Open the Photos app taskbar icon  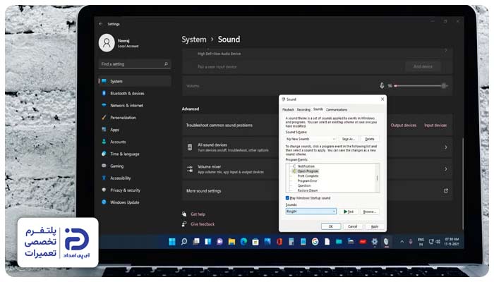click(x=267, y=242)
